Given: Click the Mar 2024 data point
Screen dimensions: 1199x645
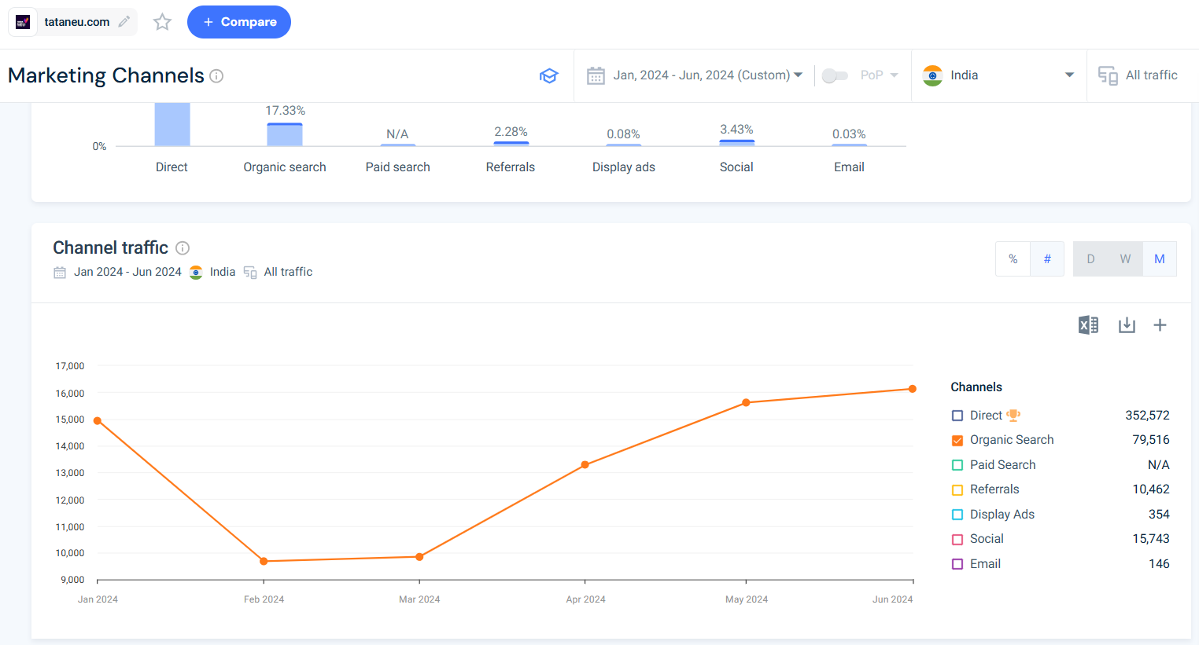Looking at the screenshot, I should tap(419, 557).
